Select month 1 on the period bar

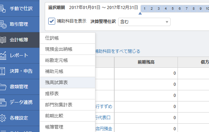pos(144,9)
